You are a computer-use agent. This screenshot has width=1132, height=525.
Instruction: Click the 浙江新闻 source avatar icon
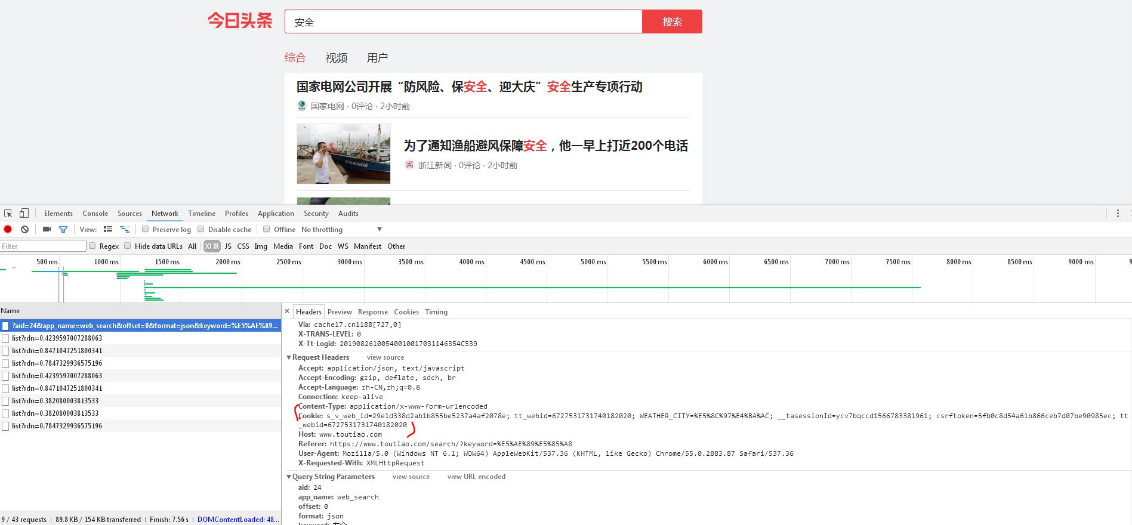point(409,165)
